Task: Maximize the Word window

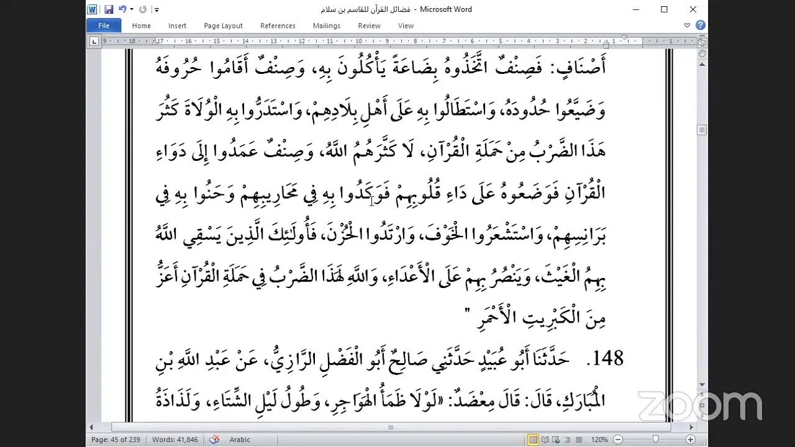Action: click(x=664, y=9)
